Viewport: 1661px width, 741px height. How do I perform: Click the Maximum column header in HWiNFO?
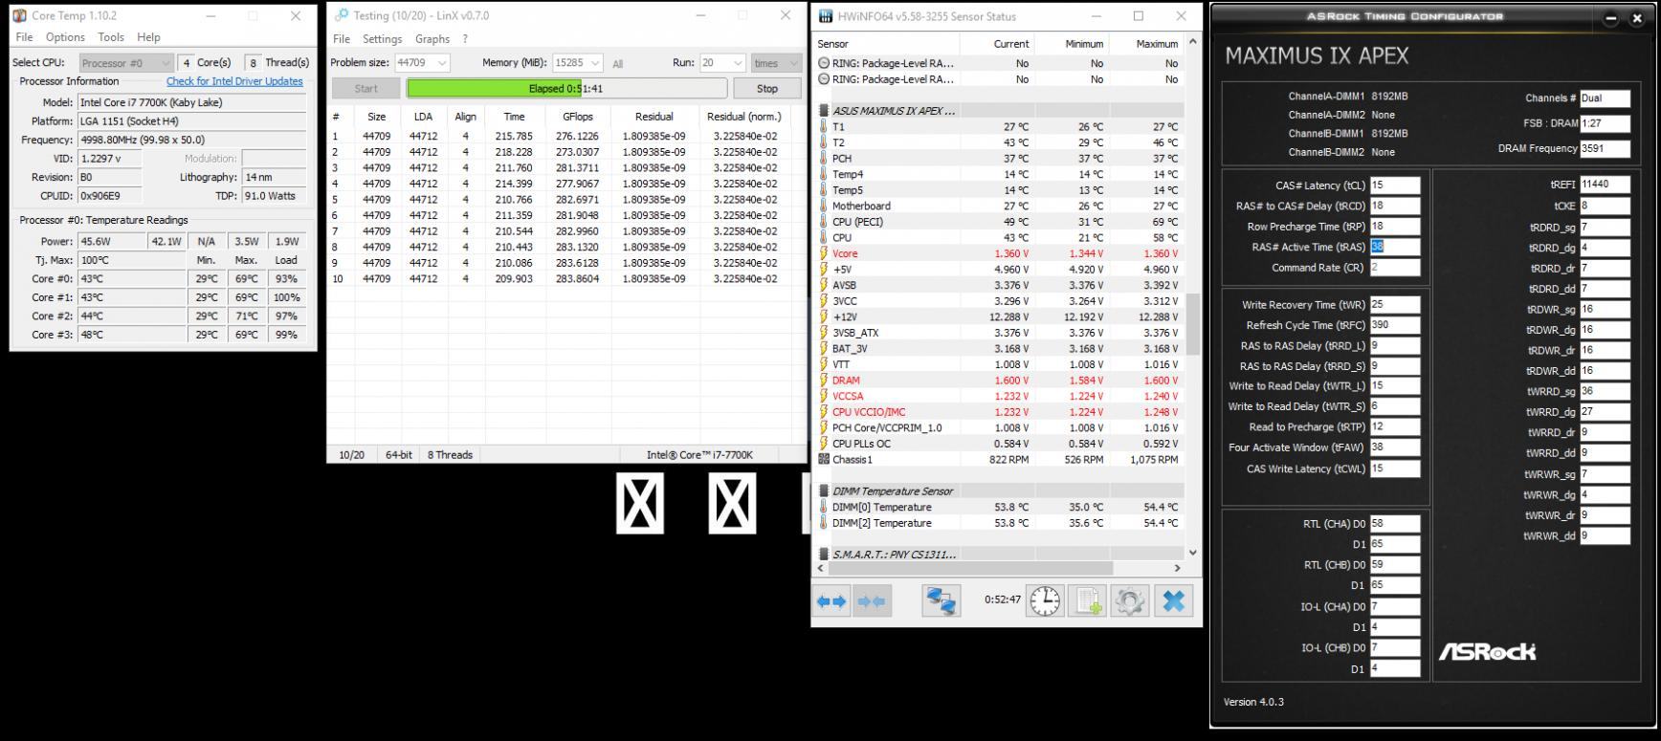click(1145, 44)
